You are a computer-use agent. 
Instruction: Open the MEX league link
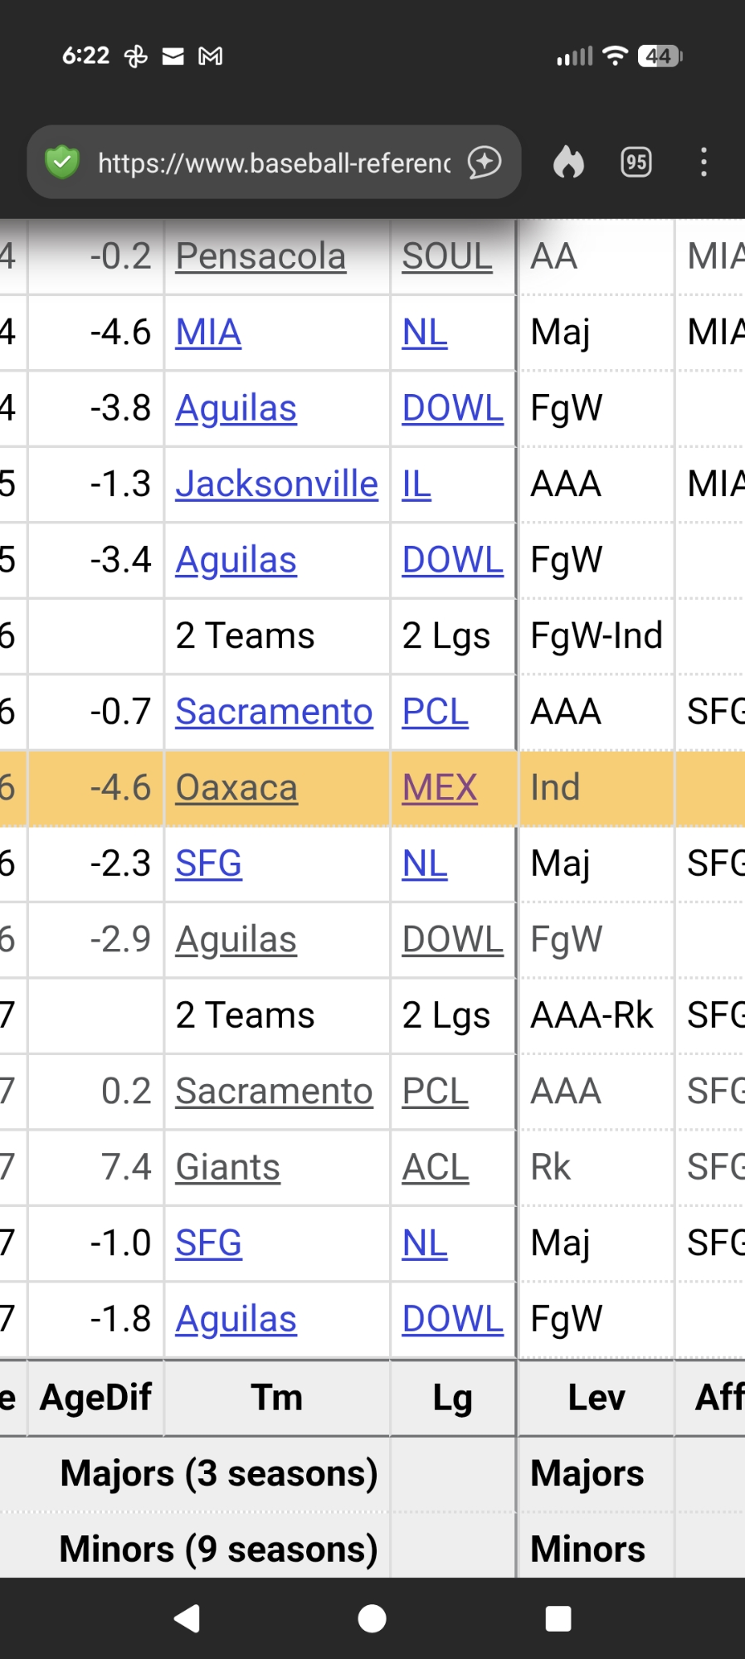[x=440, y=788]
